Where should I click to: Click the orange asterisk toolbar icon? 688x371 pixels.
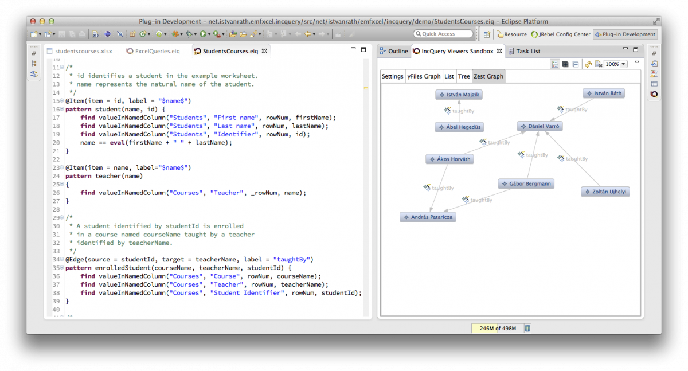[176, 34]
